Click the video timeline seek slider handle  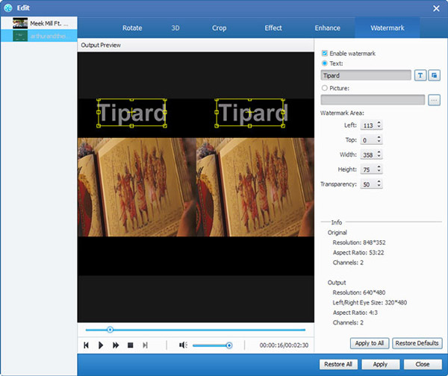(110, 330)
